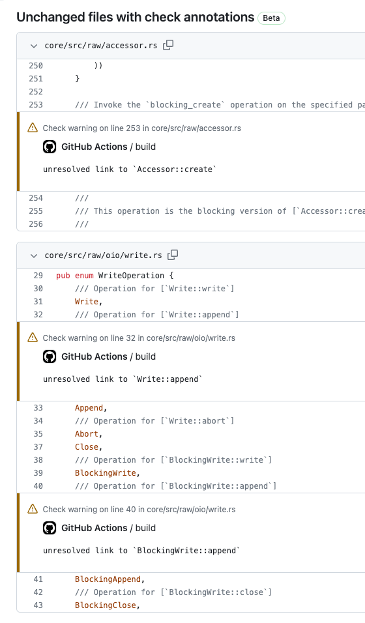Collapse the core/src/raw/accessor.rs file section

point(34,46)
